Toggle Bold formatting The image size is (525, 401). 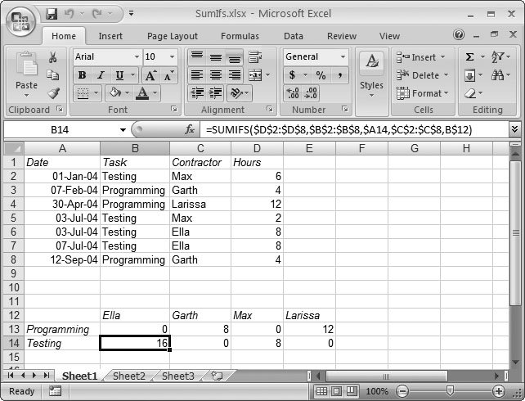[x=82, y=75]
